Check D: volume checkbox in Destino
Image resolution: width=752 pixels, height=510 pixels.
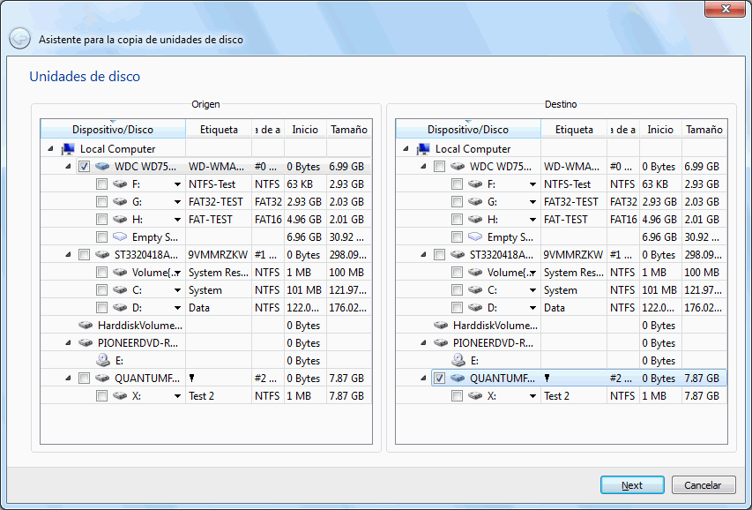(457, 307)
